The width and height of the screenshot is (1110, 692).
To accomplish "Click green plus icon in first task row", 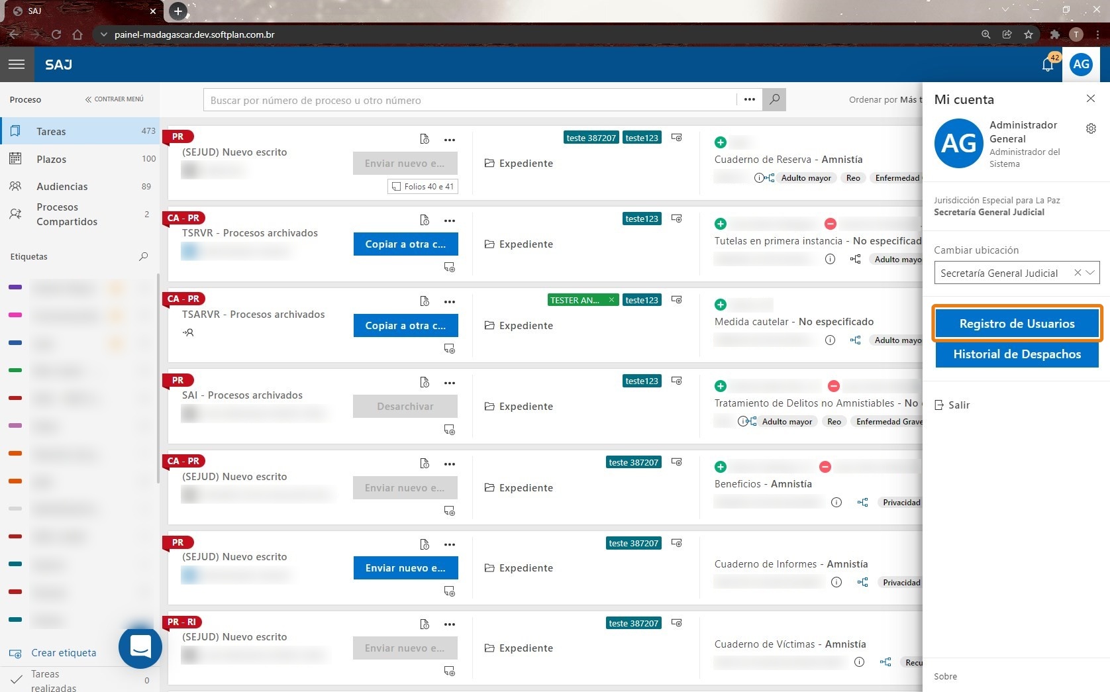I will click(721, 142).
